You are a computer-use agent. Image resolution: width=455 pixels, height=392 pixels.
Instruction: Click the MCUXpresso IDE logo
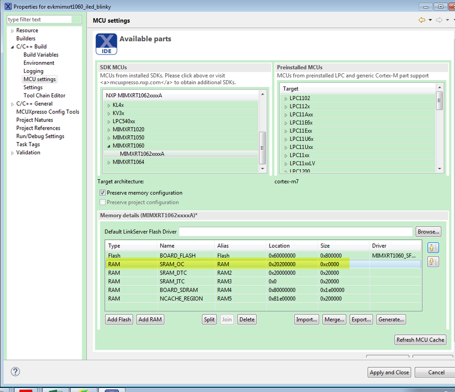(106, 44)
